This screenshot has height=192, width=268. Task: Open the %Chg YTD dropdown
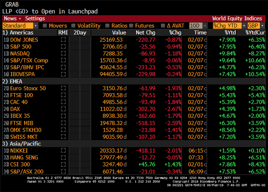(229, 26)
